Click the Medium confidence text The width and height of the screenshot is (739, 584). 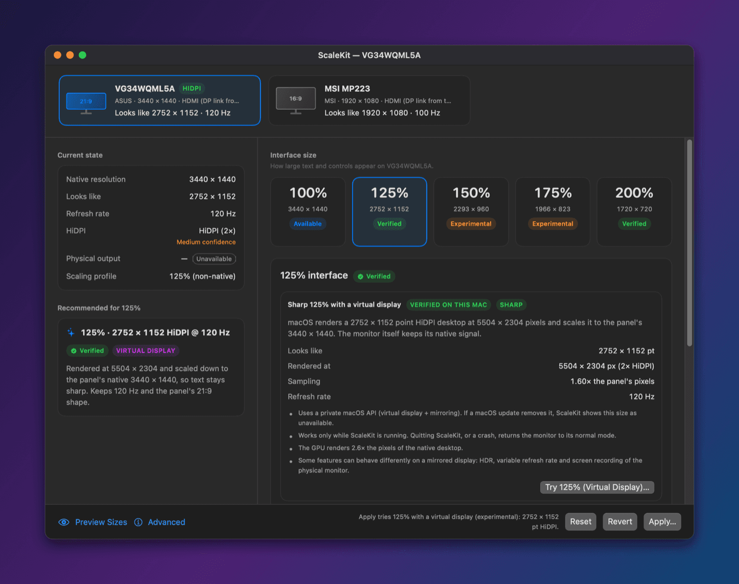[x=206, y=242]
